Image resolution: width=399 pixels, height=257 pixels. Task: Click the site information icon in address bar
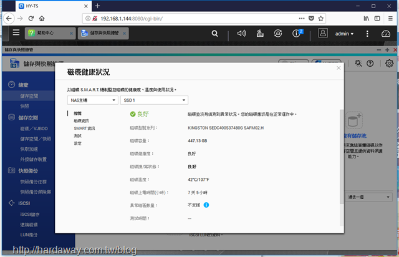(x=88, y=18)
